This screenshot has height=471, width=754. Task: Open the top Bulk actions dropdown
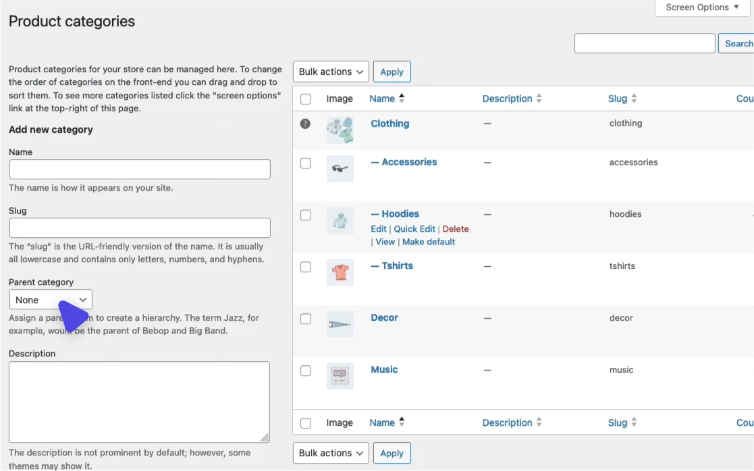[x=331, y=71]
